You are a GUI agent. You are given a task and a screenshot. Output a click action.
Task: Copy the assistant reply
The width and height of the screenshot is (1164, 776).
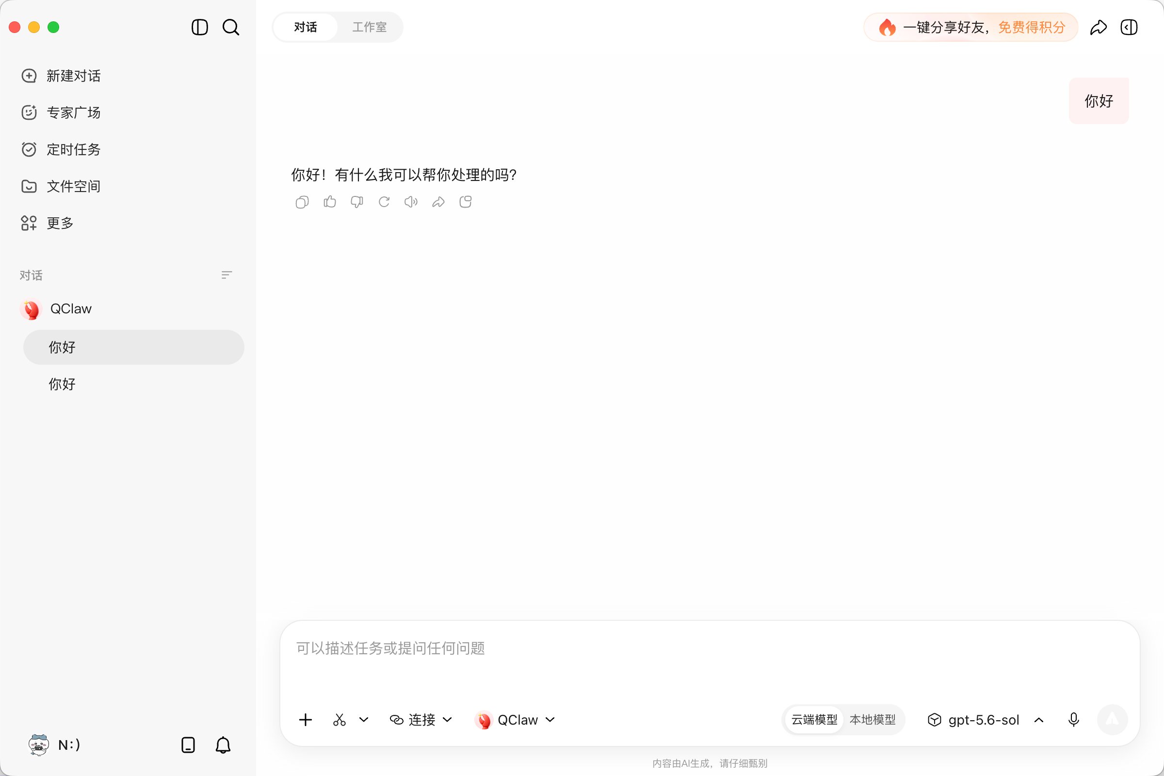point(302,202)
